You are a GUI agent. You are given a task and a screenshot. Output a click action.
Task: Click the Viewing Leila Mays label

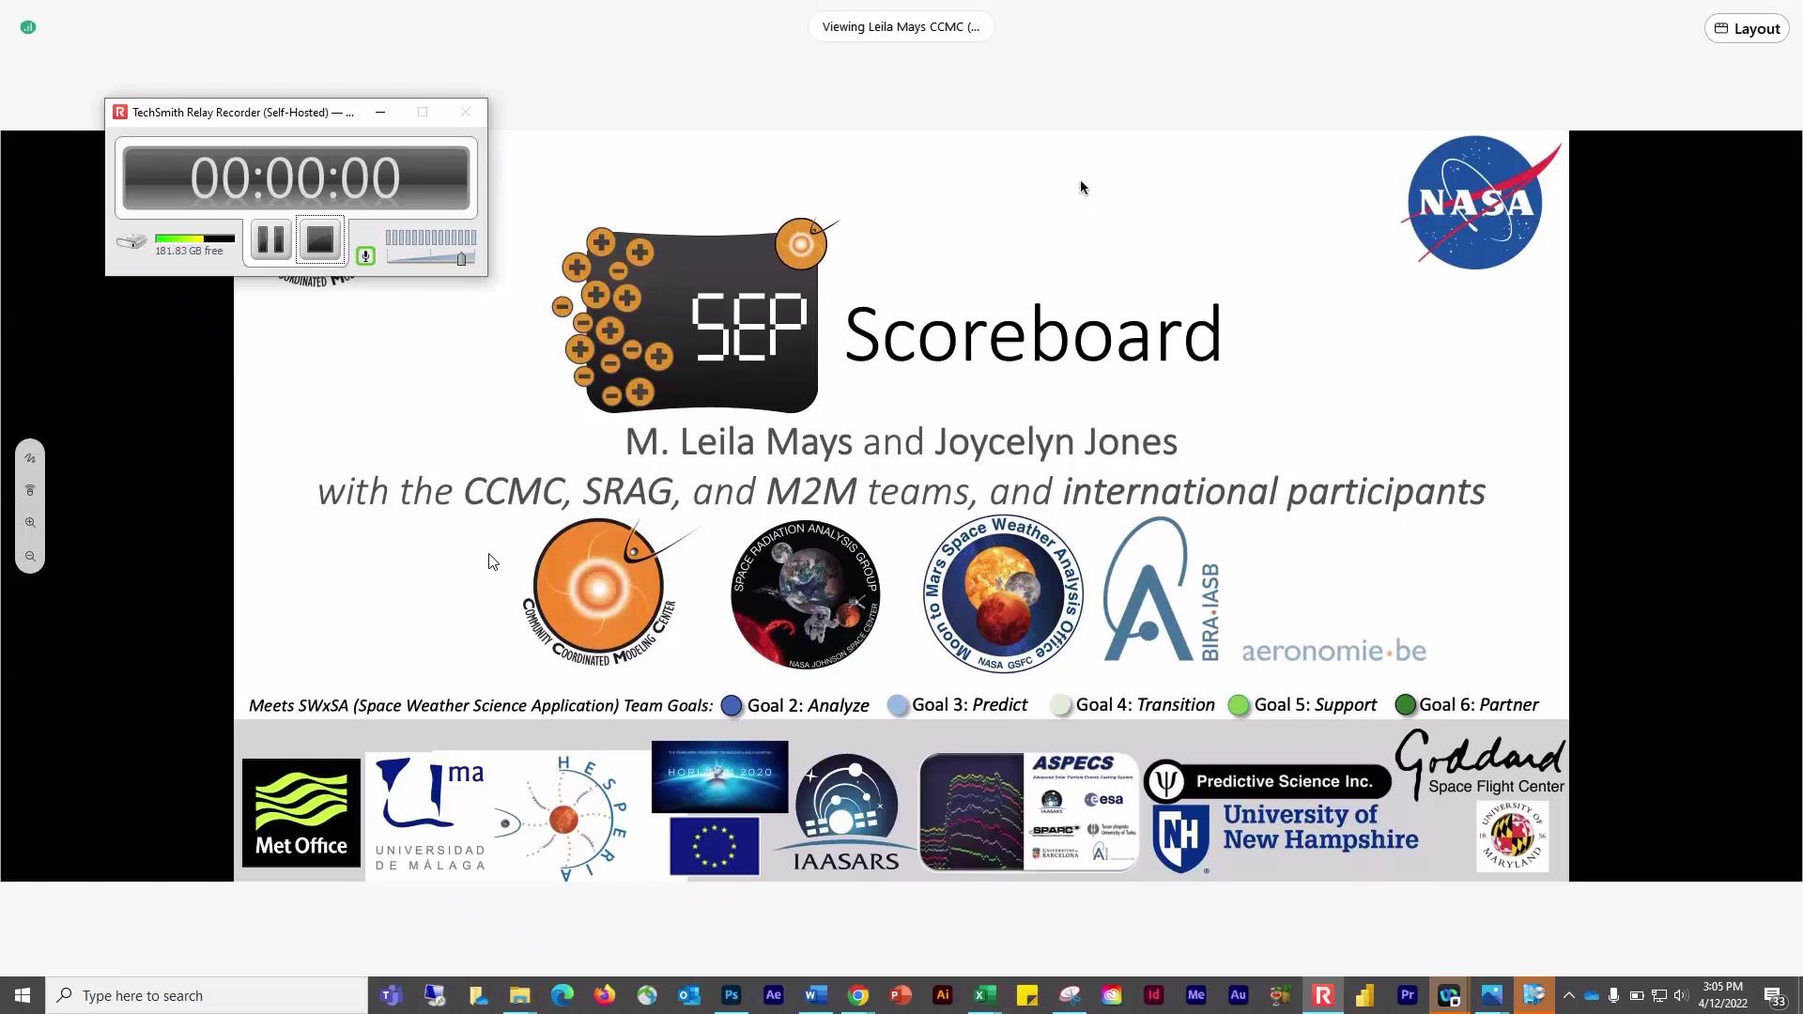click(901, 26)
